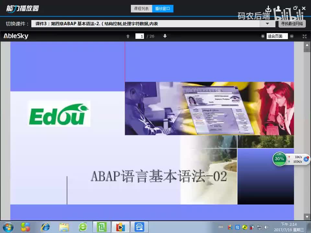Viewport: 311px width, 233px height.
Task: Click the page number input field
Action: click(140, 36)
